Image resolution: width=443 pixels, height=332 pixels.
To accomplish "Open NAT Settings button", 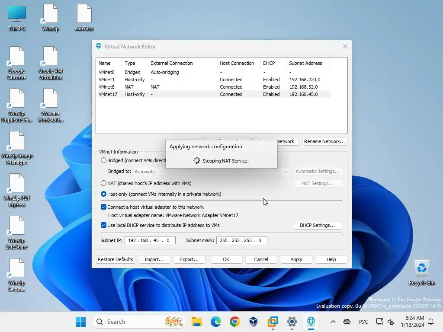I will (x=318, y=183).
